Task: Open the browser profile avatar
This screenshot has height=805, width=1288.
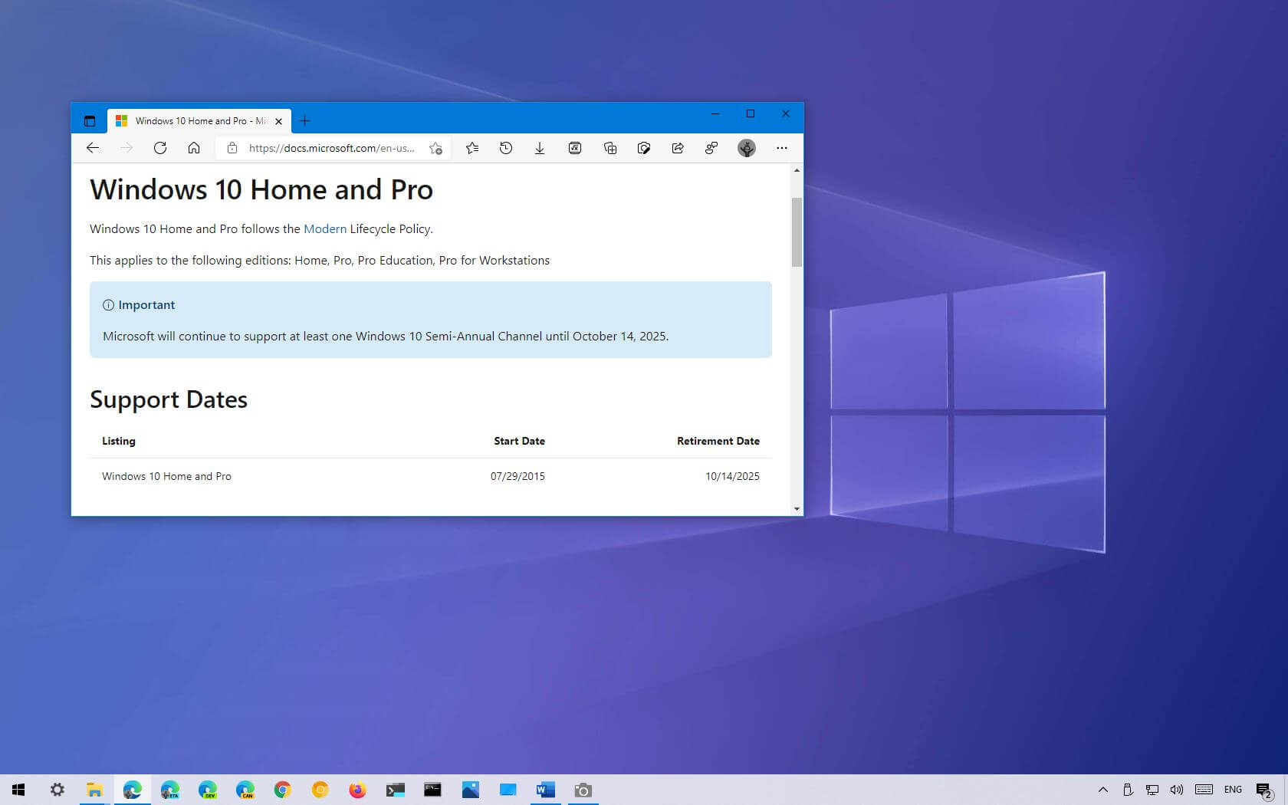Action: coord(746,148)
